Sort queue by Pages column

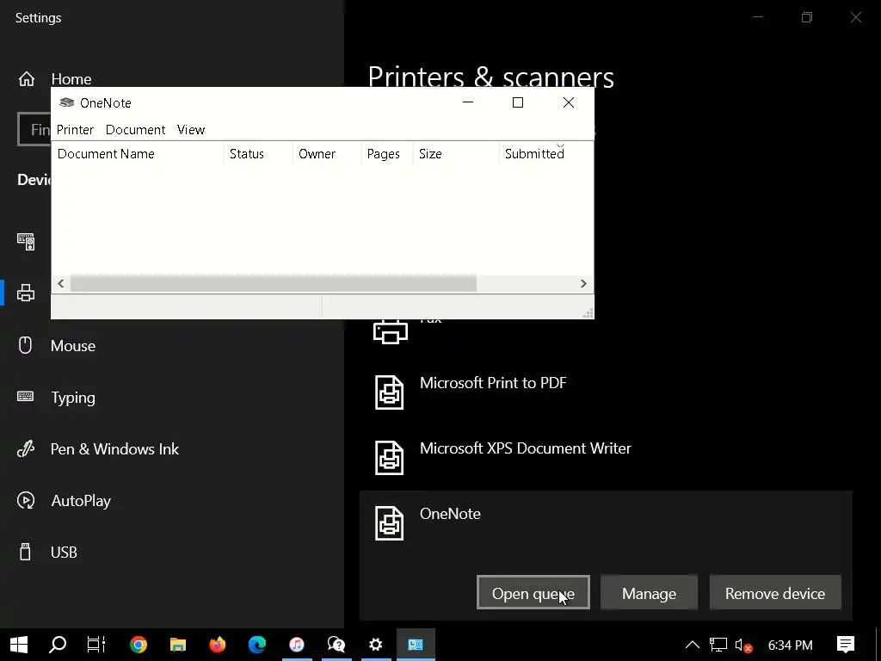pyautogui.click(x=387, y=154)
